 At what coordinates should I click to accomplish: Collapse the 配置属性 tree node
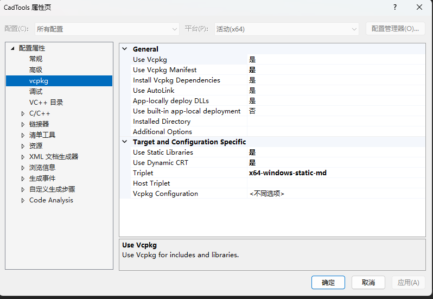pyautogui.click(x=12, y=48)
